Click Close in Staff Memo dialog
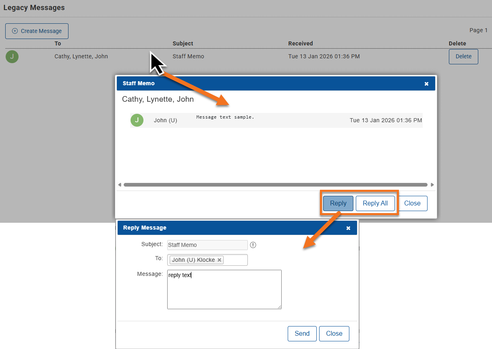 click(412, 203)
